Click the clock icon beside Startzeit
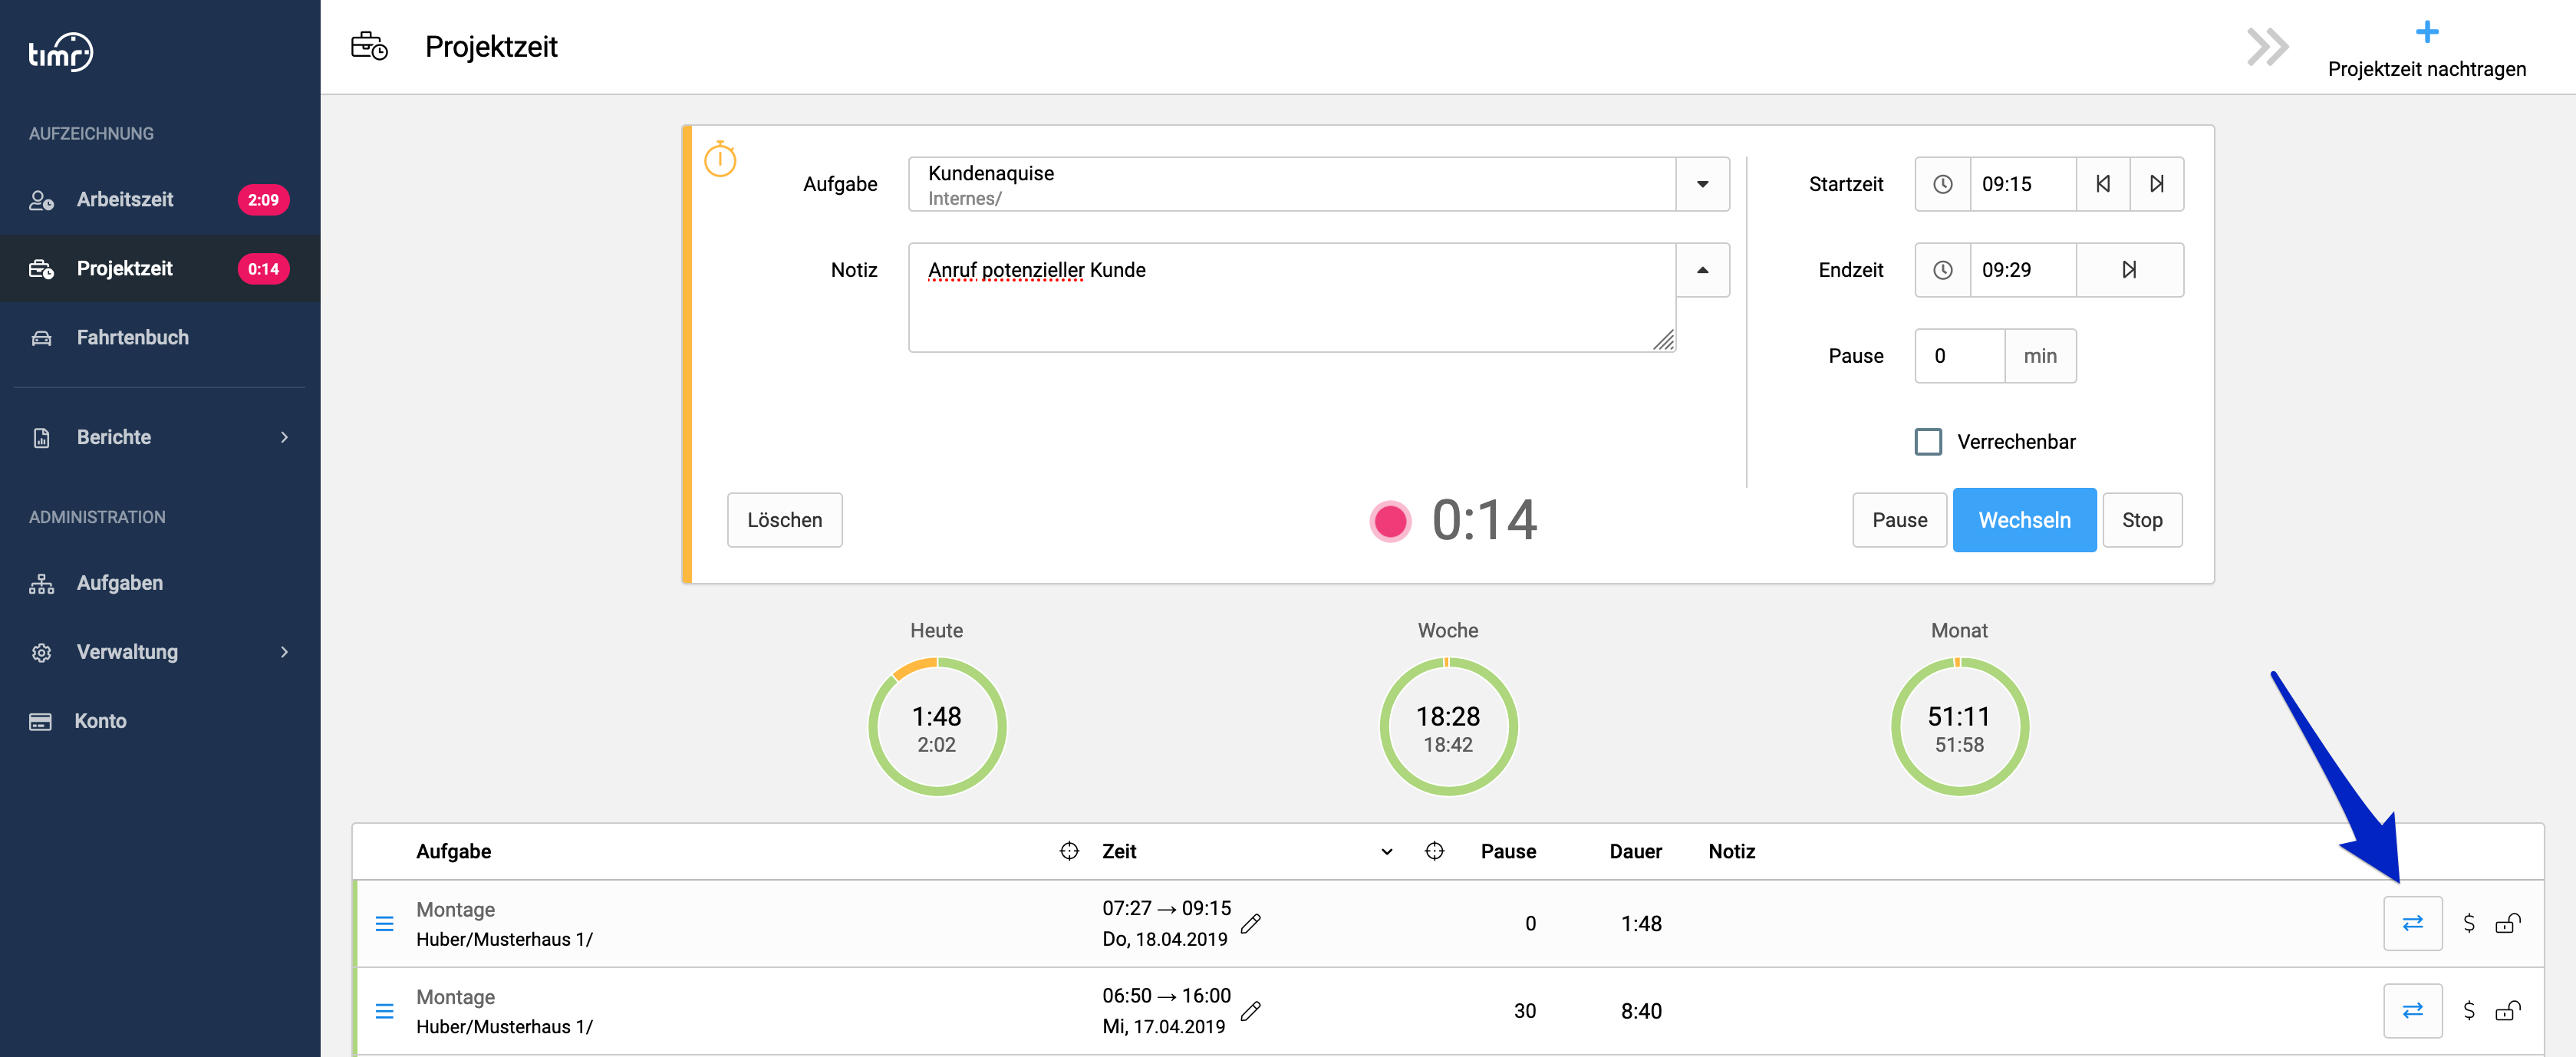This screenshot has height=1057, width=2576. pos(1942,184)
